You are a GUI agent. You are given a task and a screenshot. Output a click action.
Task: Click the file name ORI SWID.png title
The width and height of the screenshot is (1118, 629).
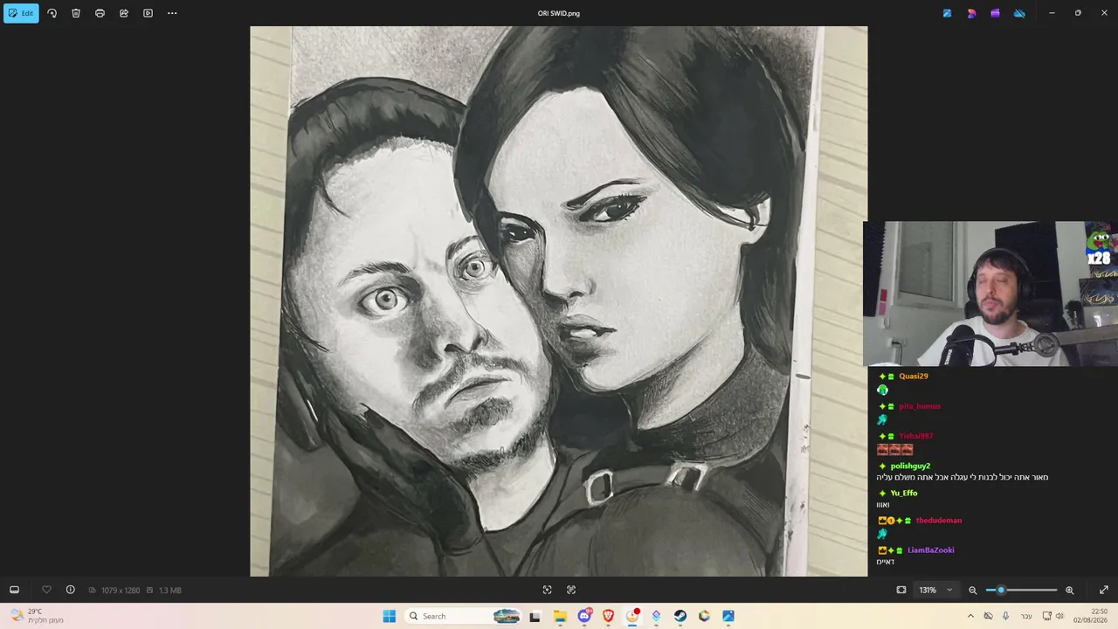pos(559,13)
